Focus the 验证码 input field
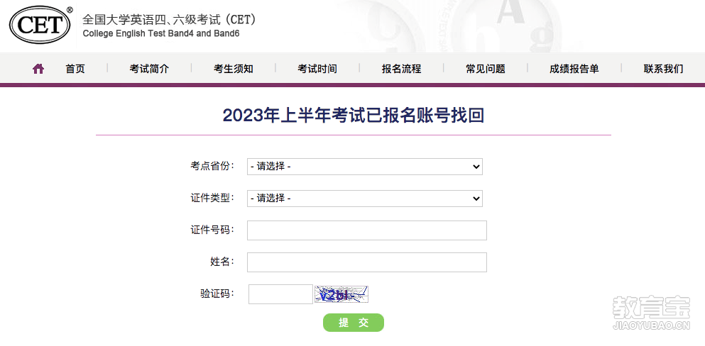705x346 pixels. (280, 294)
